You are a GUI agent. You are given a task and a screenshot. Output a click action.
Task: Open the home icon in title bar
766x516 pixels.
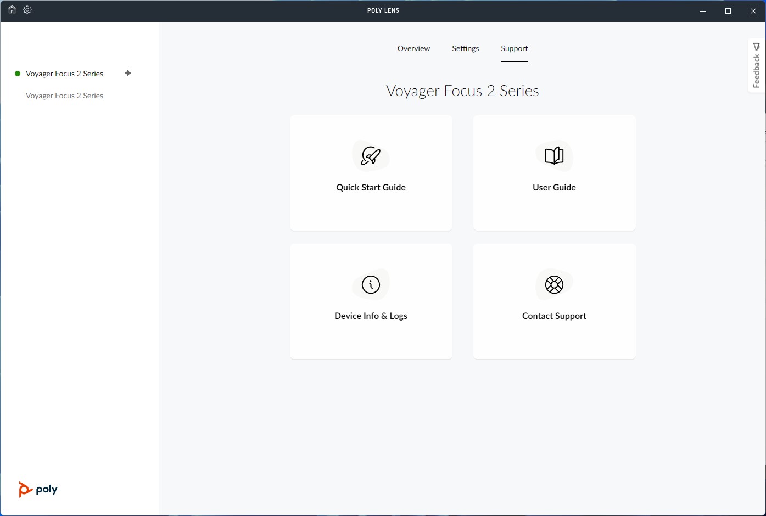click(x=12, y=10)
